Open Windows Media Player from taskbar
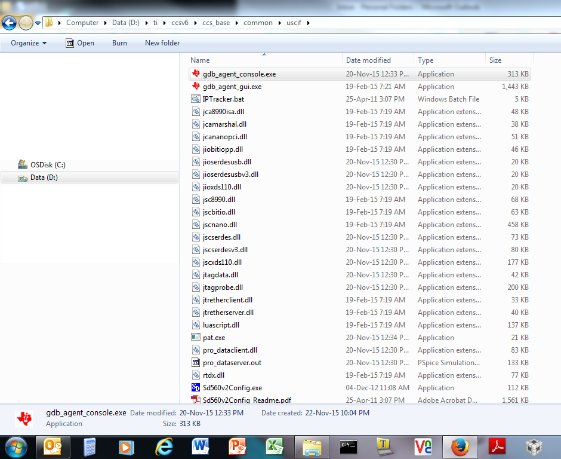The image size is (561, 459). point(126,447)
